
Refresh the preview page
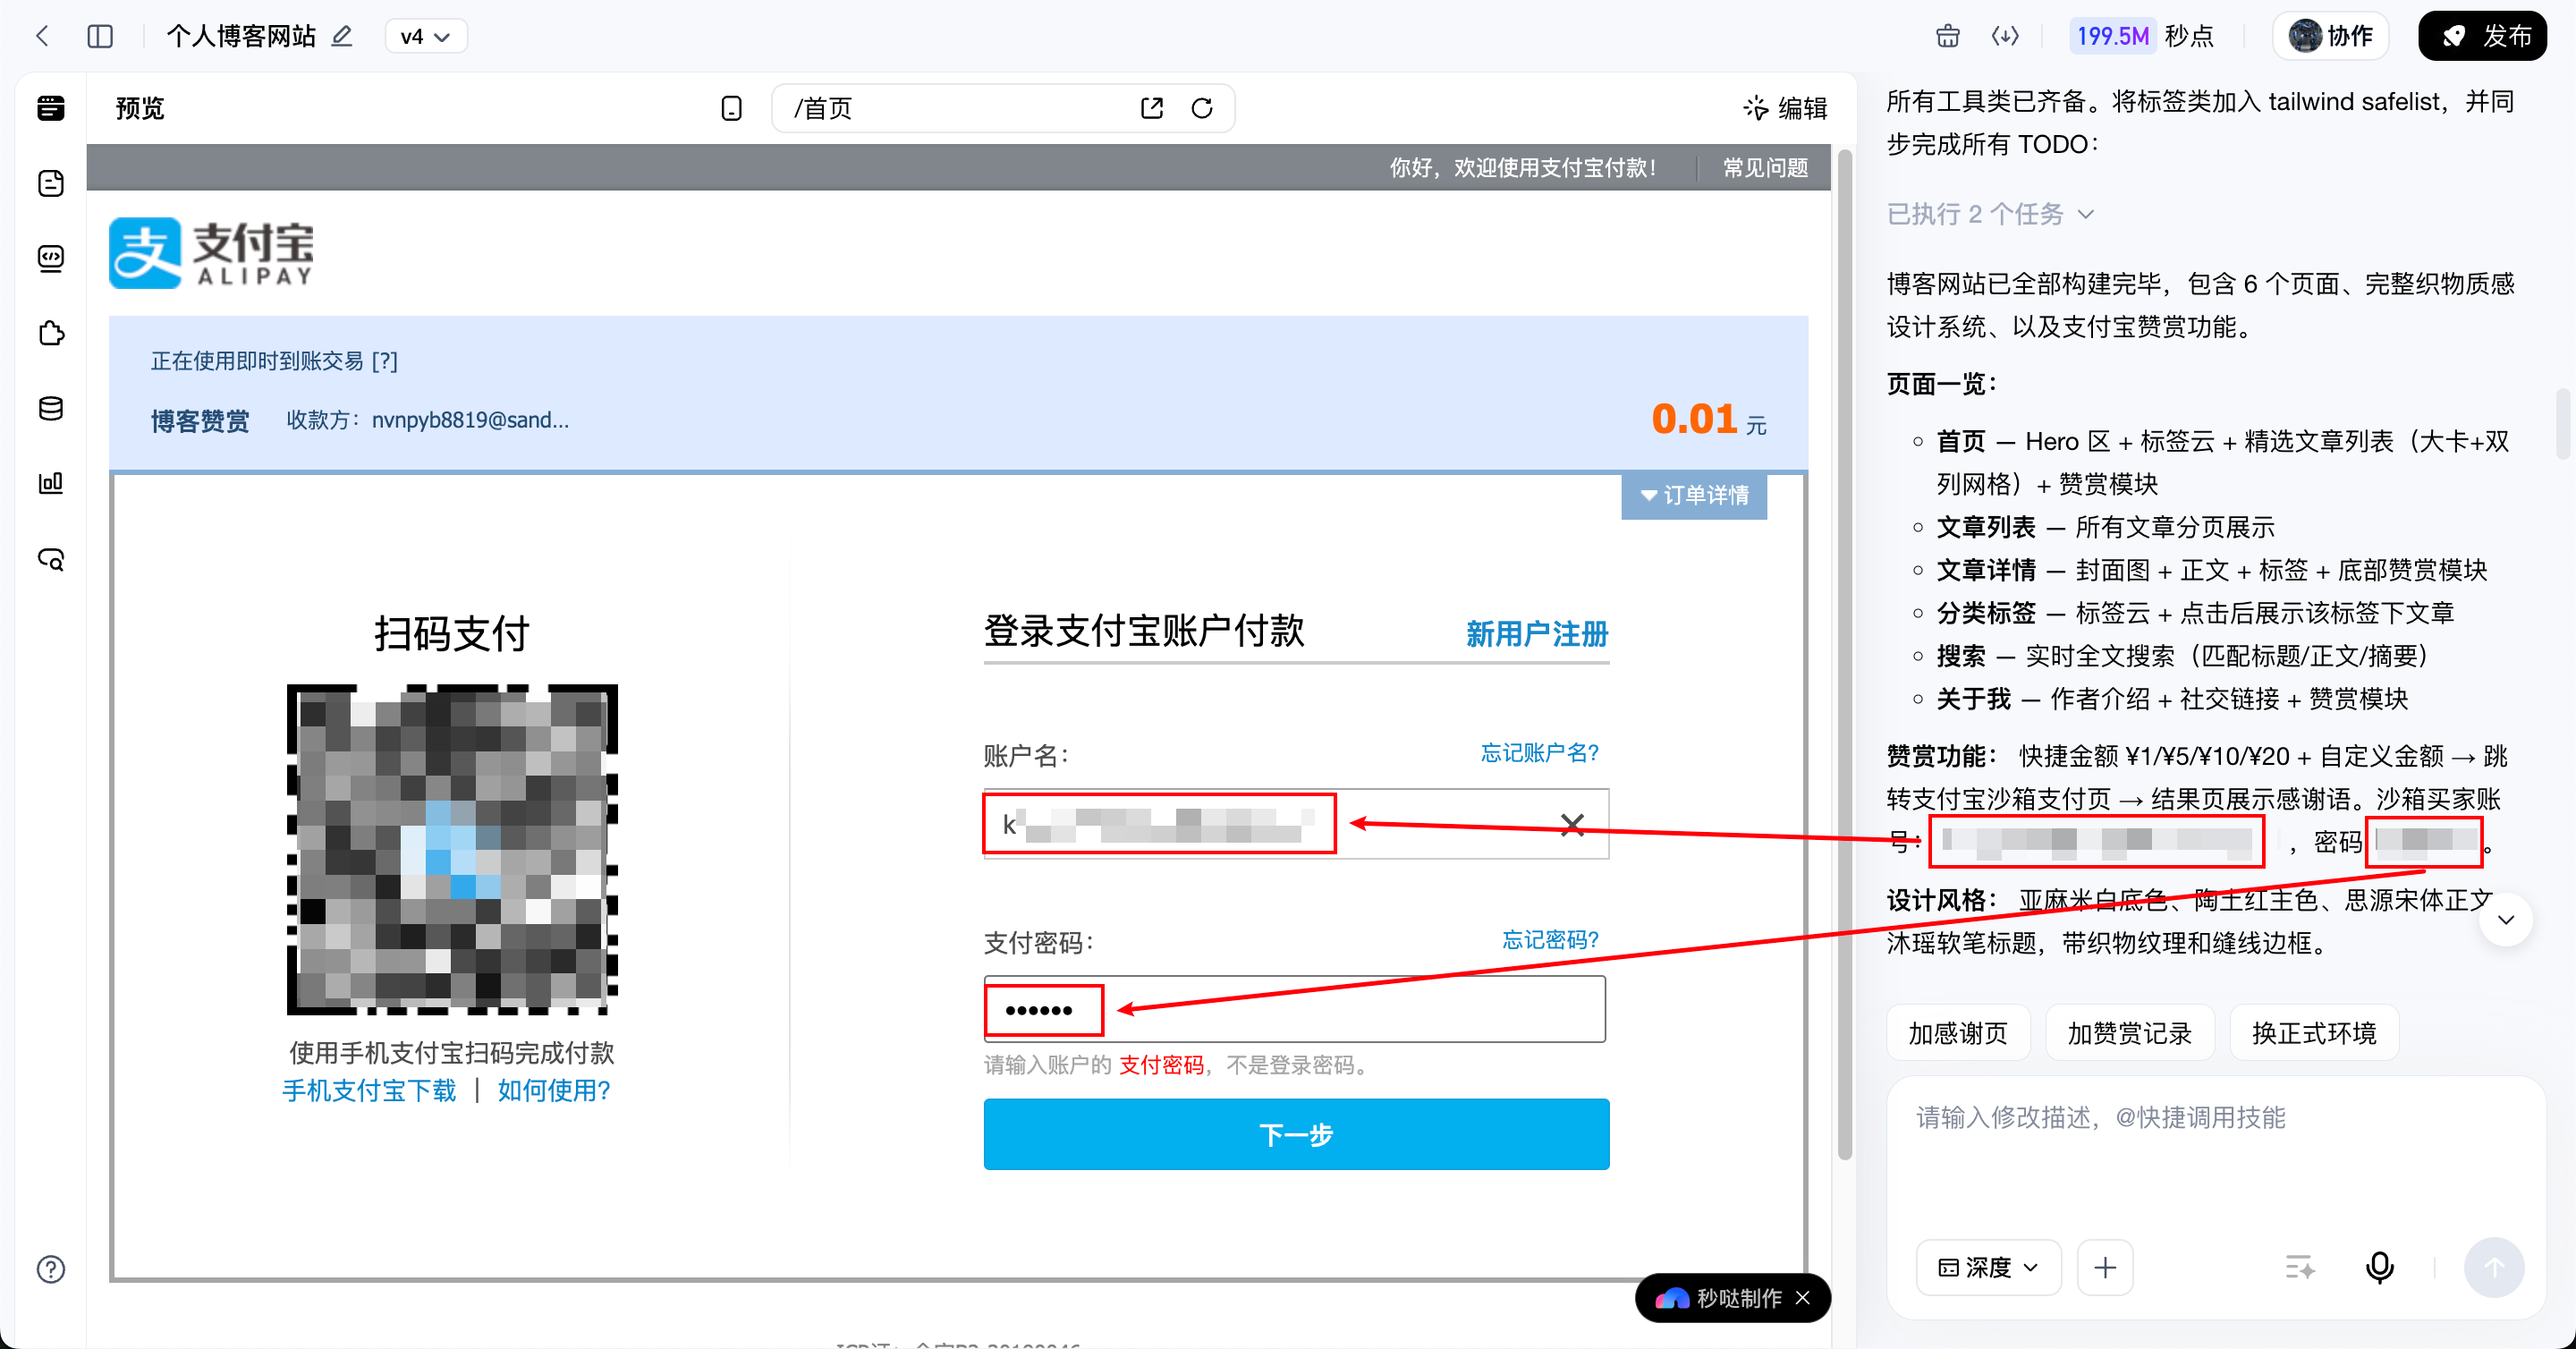1202,108
